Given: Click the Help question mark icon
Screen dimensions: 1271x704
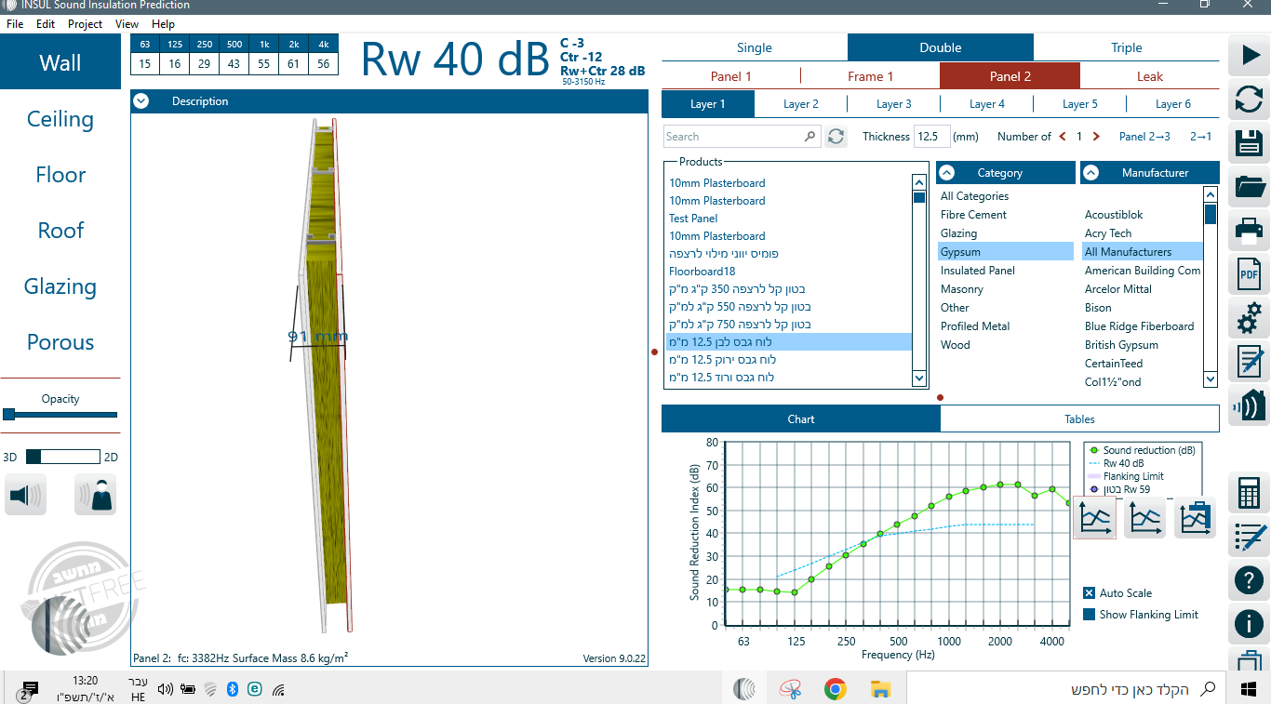Looking at the screenshot, I should (1249, 580).
